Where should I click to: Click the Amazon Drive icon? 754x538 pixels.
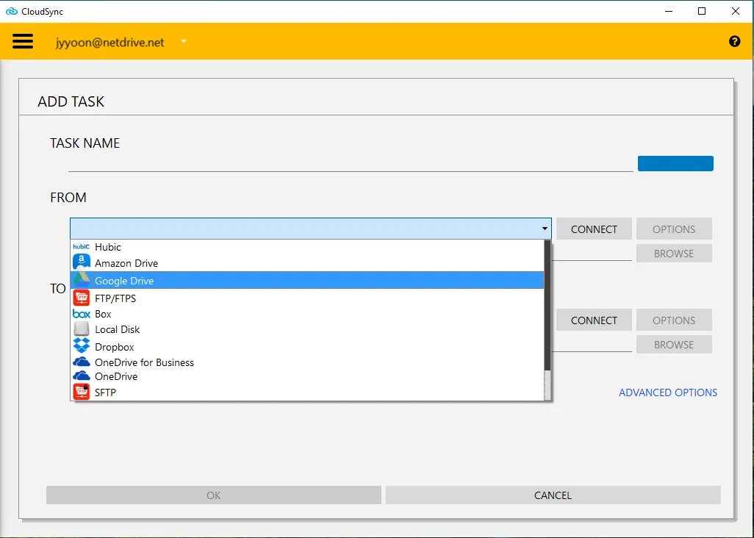coord(82,262)
